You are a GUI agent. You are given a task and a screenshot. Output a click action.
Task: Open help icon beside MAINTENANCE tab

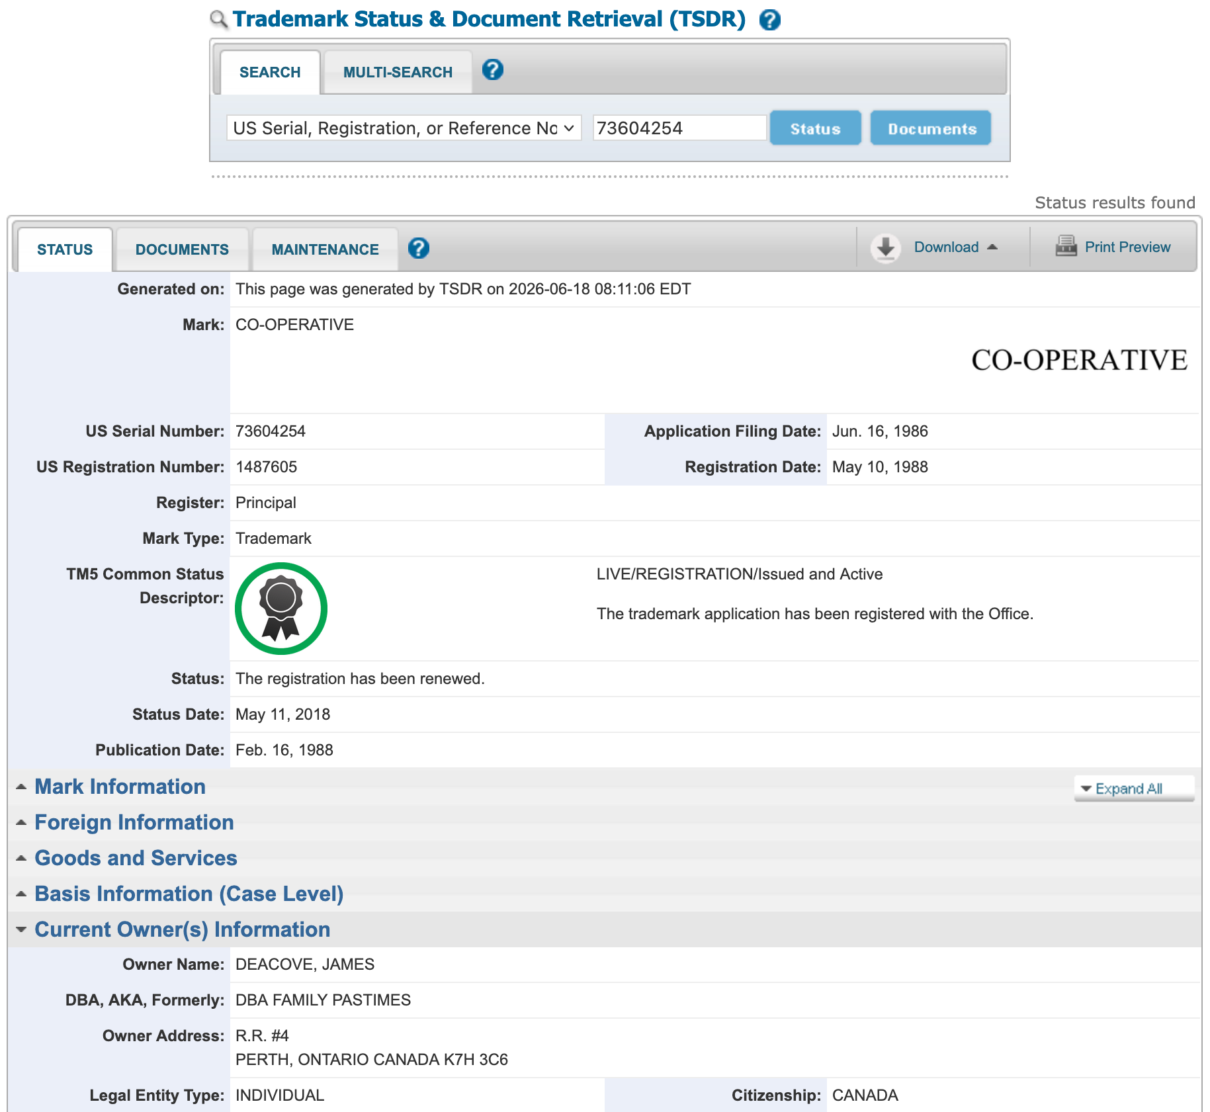[419, 248]
